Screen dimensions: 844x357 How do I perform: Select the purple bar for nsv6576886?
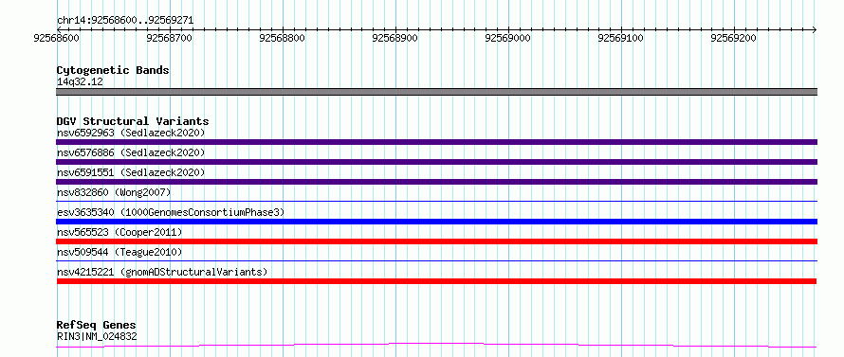click(436, 162)
